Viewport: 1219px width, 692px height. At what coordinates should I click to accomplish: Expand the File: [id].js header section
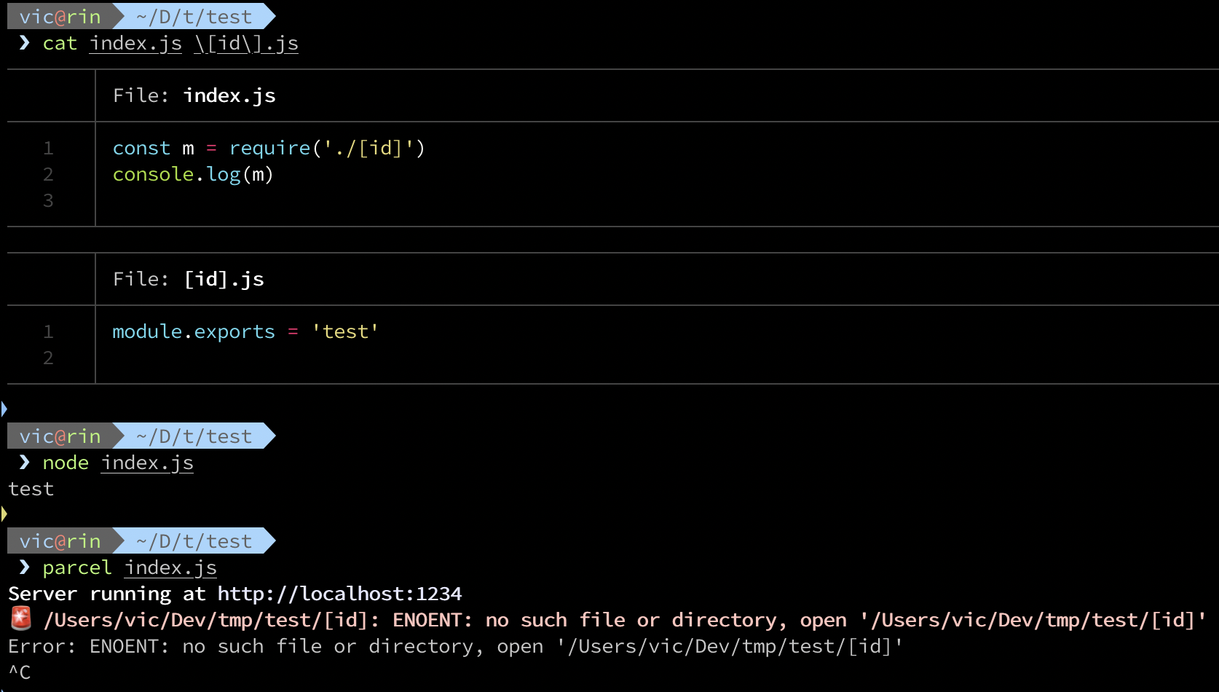click(x=188, y=279)
